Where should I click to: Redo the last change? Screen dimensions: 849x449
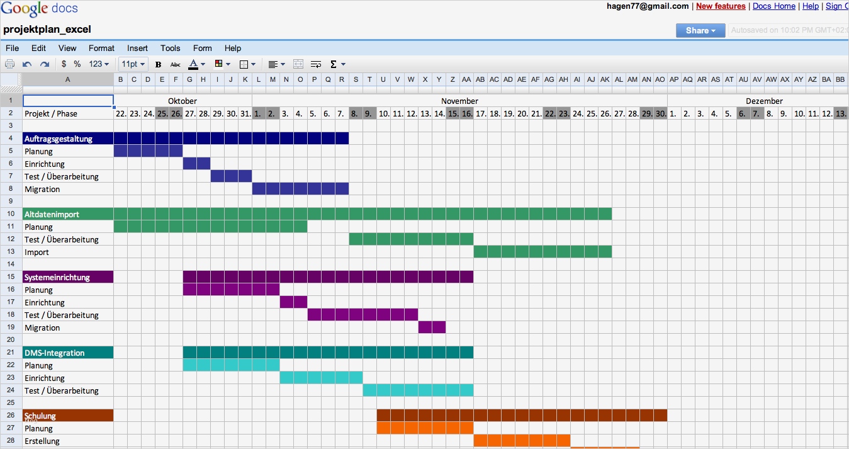click(43, 64)
